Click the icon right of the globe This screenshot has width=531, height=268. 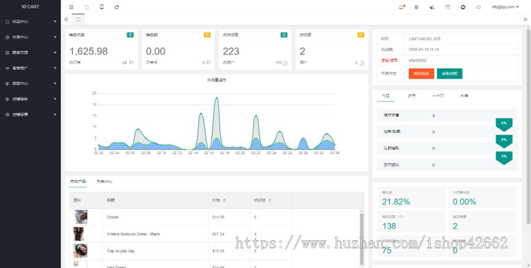[432, 6]
